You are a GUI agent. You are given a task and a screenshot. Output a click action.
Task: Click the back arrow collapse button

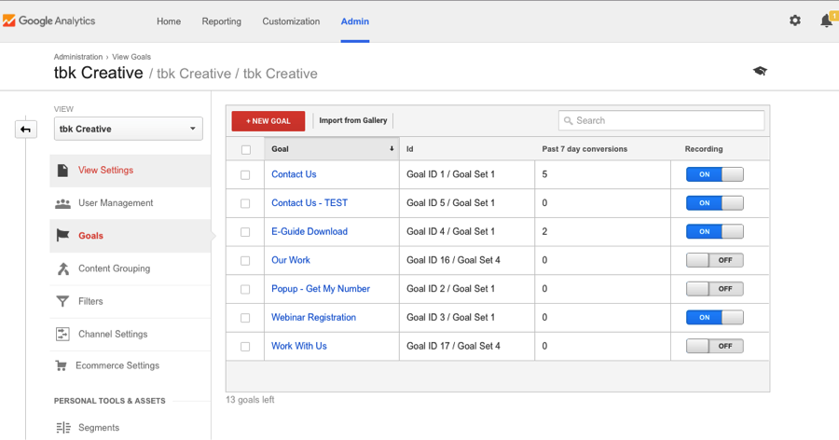point(26,130)
